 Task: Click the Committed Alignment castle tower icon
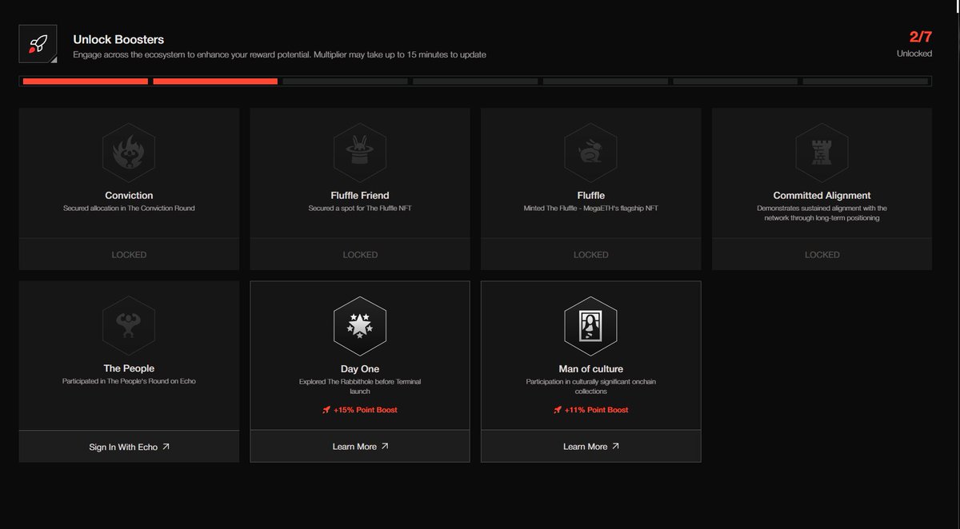(x=822, y=153)
